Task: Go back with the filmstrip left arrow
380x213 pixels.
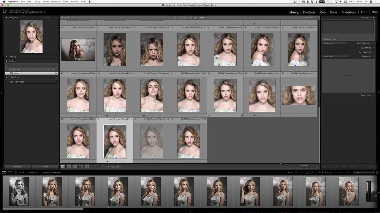Action: tap(20, 172)
